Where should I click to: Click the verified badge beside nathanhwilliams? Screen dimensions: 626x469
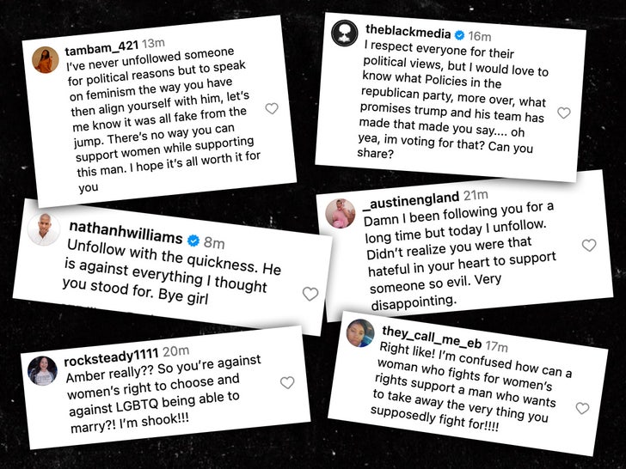click(195, 239)
